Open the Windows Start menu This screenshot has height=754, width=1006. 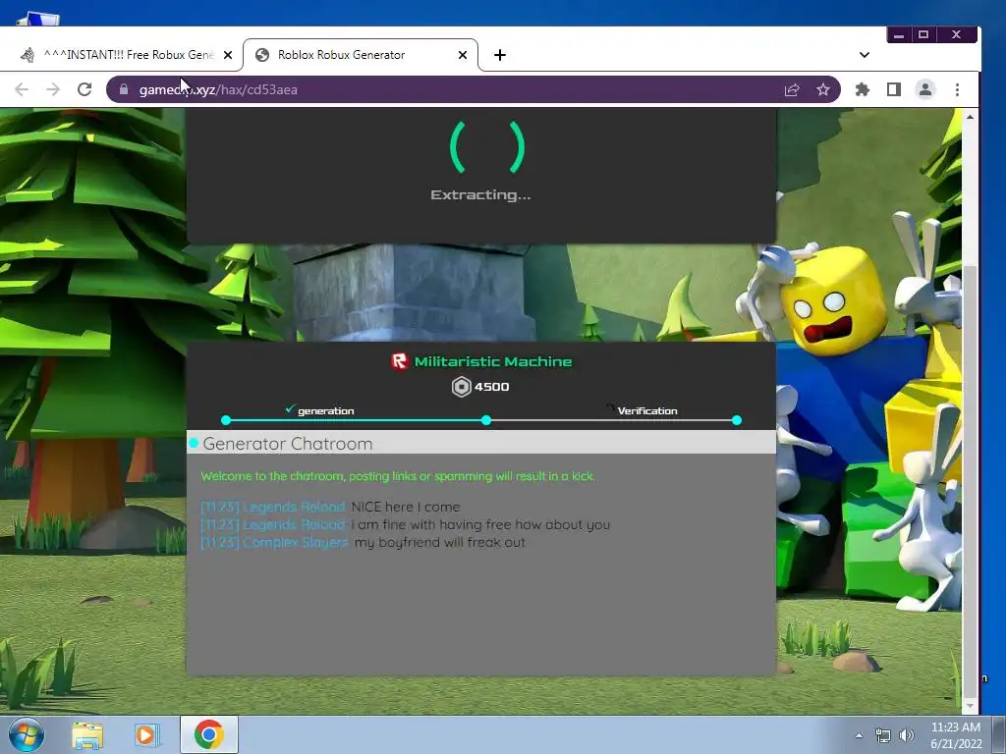coord(27,734)
